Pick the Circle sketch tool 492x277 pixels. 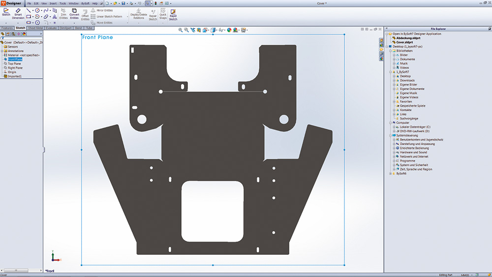point(37,10)
